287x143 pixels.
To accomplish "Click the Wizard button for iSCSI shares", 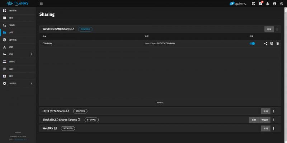I will tap(265, 120).
